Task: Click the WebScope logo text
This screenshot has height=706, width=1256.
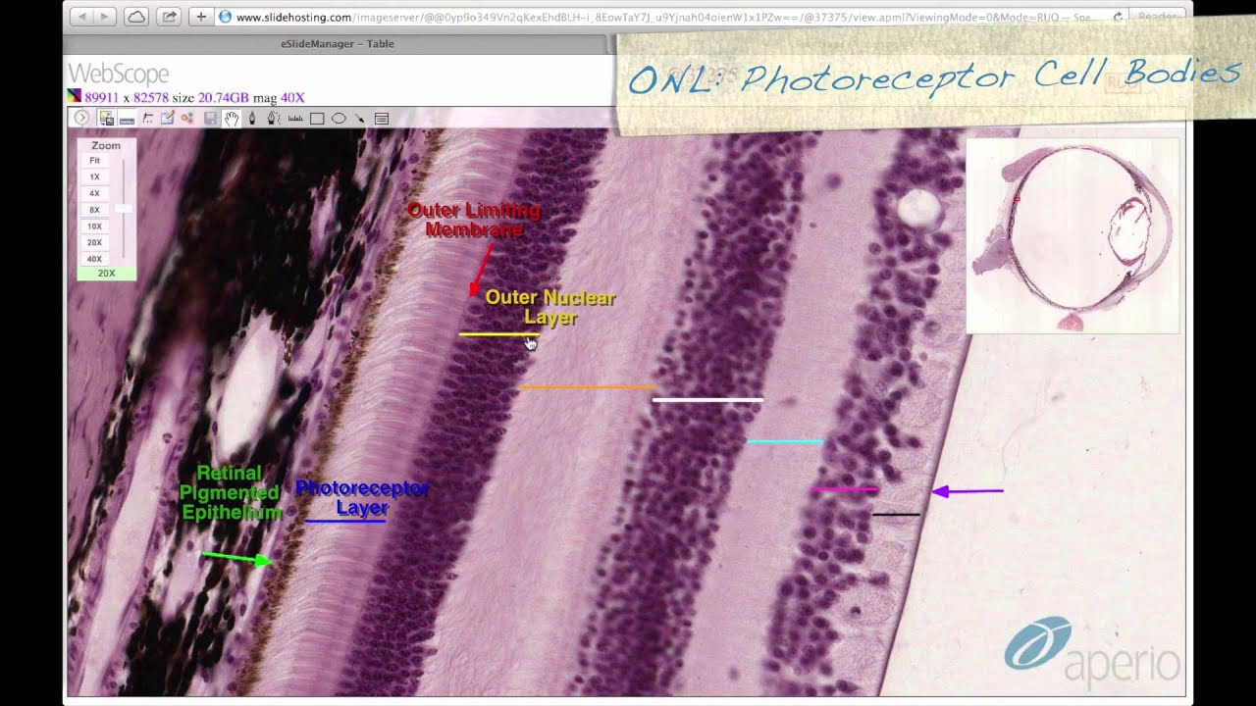Action: click(x=118, y=74)
